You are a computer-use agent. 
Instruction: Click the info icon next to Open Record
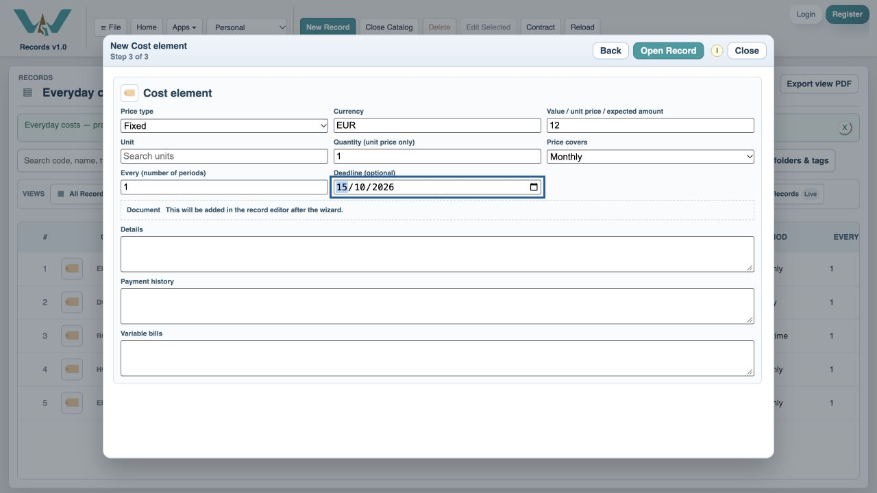[717, 51]
